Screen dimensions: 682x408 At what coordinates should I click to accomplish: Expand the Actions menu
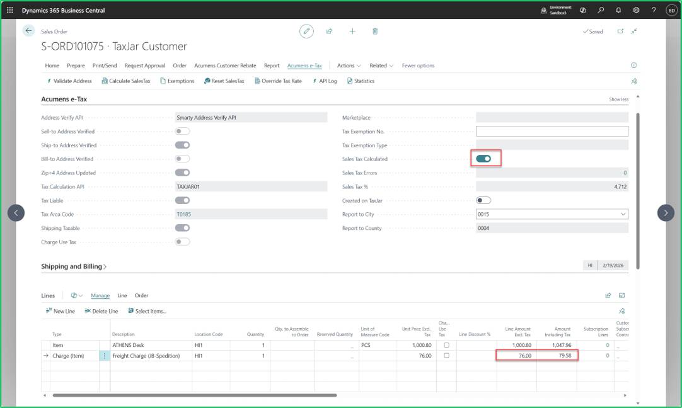point(349,65)
